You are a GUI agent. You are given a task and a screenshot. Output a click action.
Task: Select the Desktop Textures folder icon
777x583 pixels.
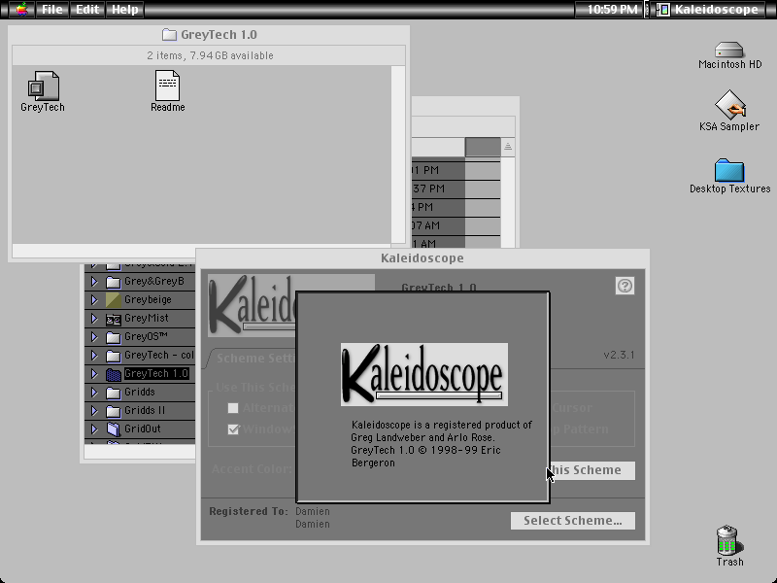729,170
